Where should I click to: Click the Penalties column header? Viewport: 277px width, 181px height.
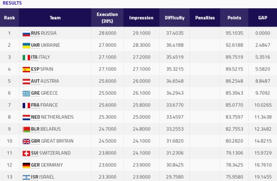(x=205, y=18)
